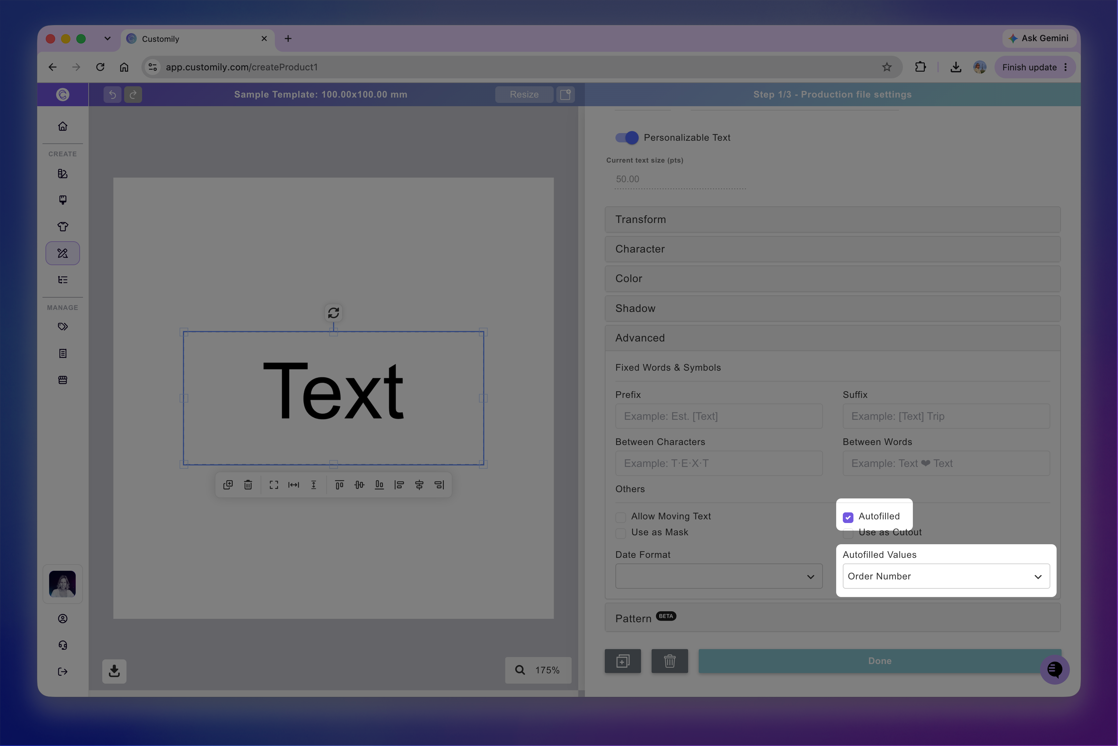
Task: Open the chat support bubble
Action: 1055,669
